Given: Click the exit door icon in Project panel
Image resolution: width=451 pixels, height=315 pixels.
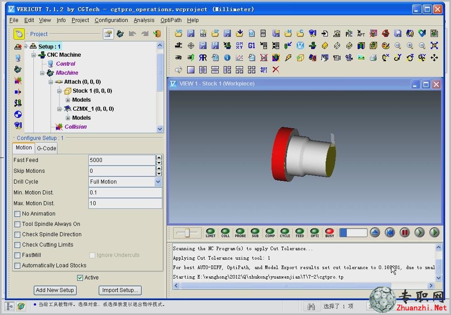Looking at the screenshot, I should coord(157,34).
